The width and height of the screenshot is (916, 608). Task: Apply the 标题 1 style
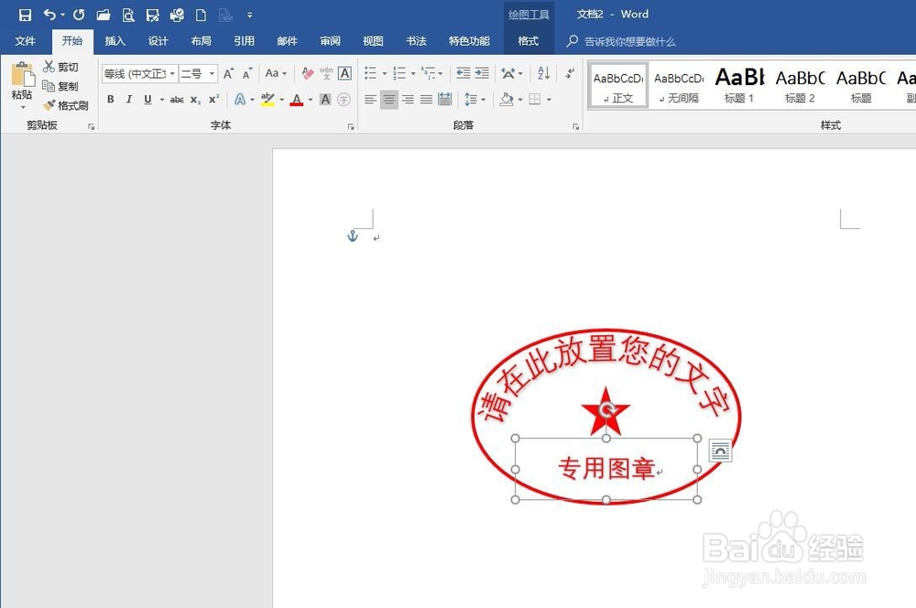[x=738, y=84]
